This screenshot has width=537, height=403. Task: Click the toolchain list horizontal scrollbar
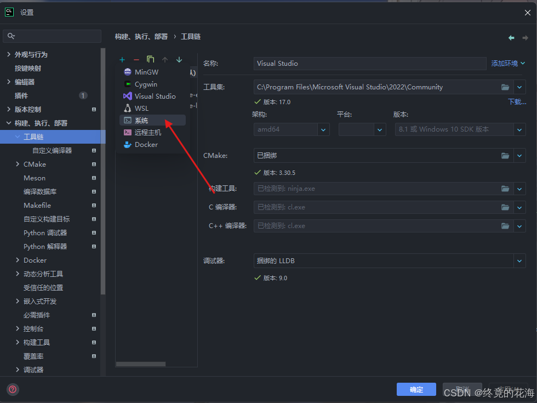click(x=141, y=364)
